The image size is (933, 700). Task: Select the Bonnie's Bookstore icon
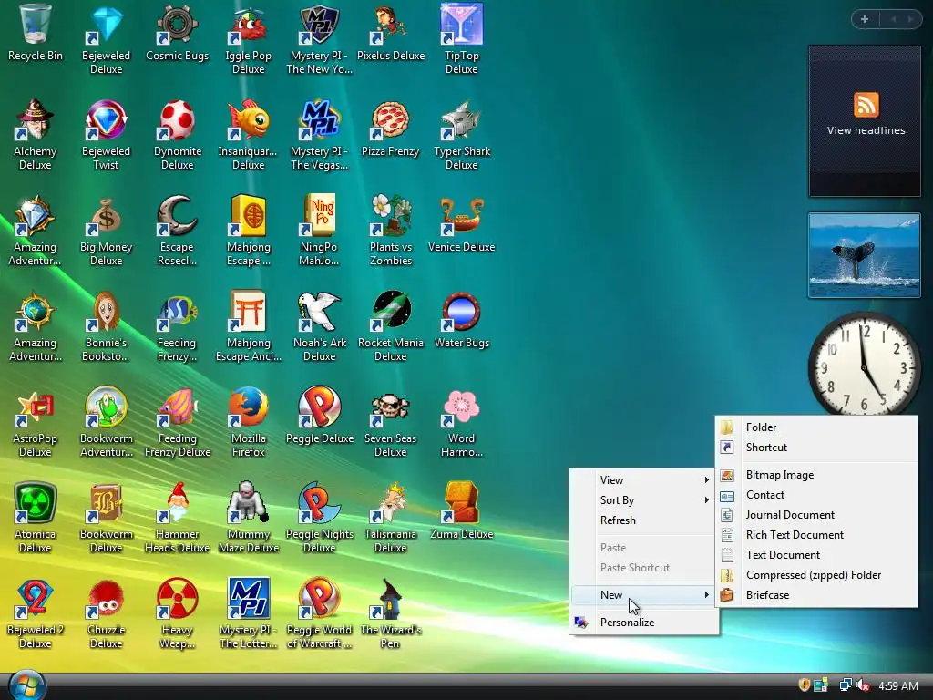click(x=106, y=312)
